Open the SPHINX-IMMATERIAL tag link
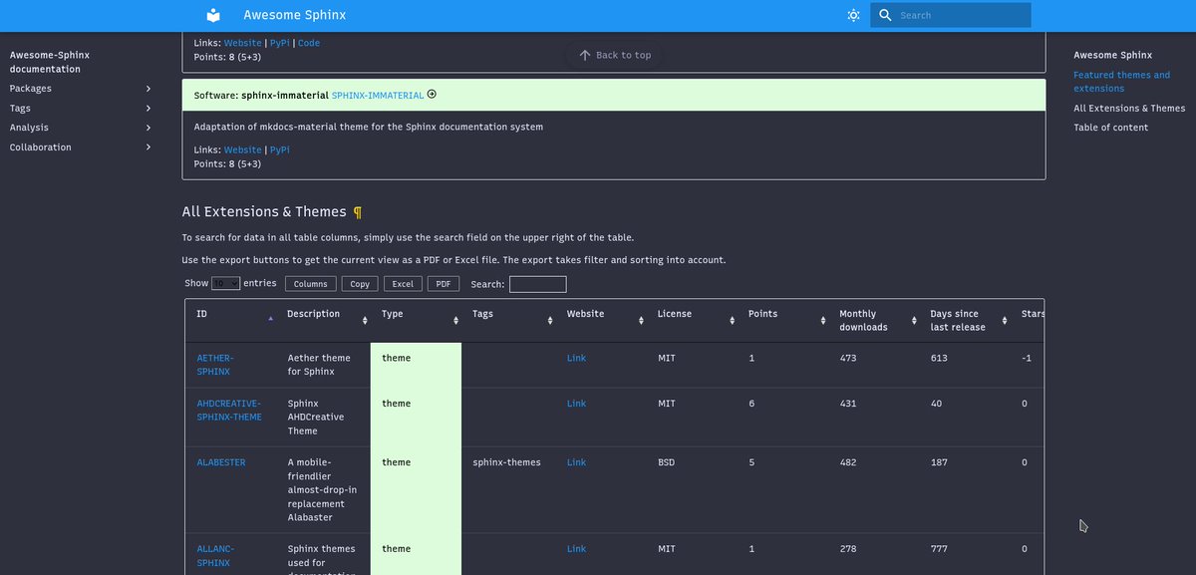Viewport: 1196px width, 575px height. [377, 96]
